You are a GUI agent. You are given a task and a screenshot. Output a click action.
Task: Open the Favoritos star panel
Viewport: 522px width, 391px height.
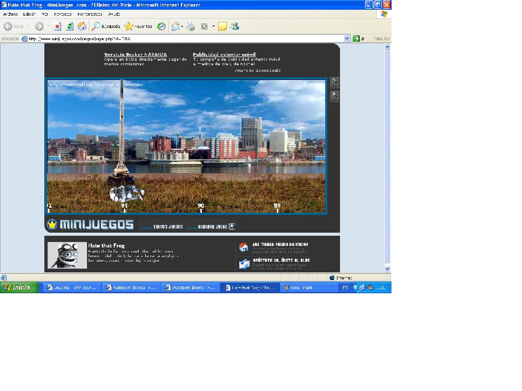coord(138,26)
